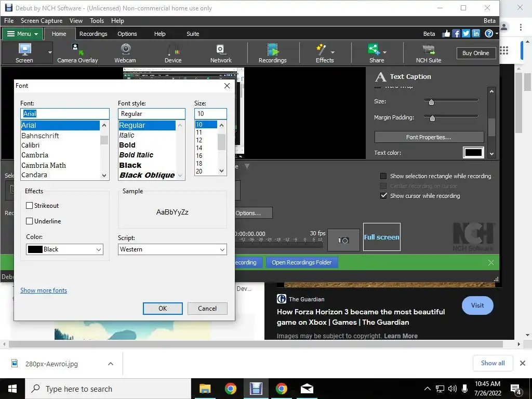Click the LinkedIn share icon
This screenshot has width=532, height=399.
pos(476,33)
